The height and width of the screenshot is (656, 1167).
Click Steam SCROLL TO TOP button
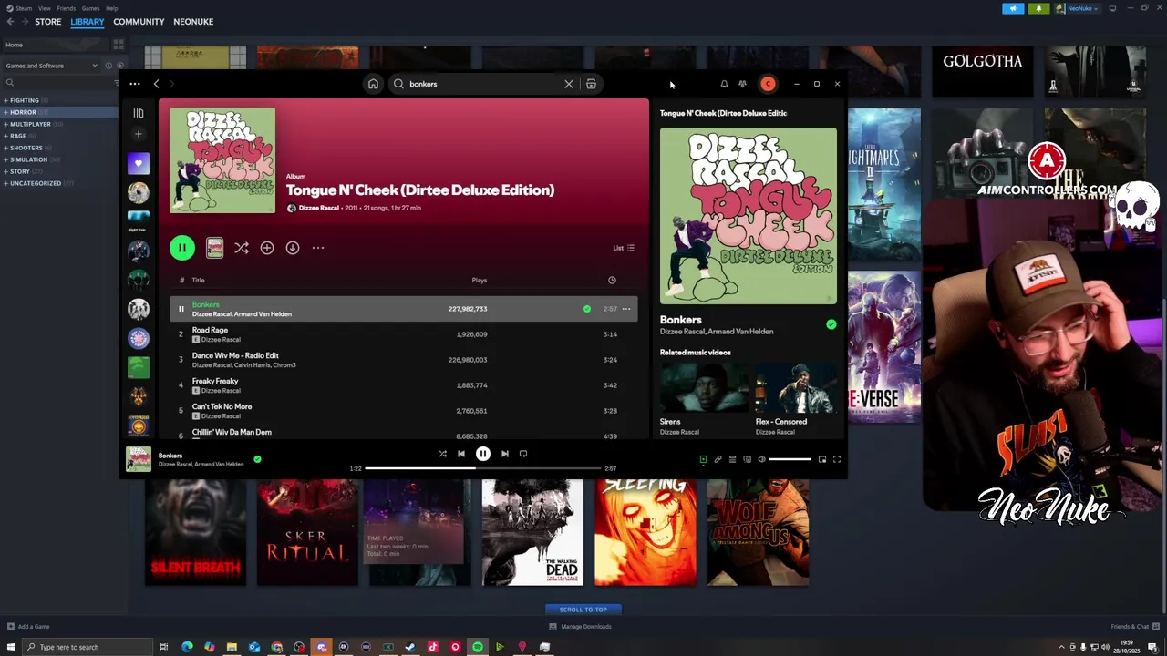[x=583, y=610]
